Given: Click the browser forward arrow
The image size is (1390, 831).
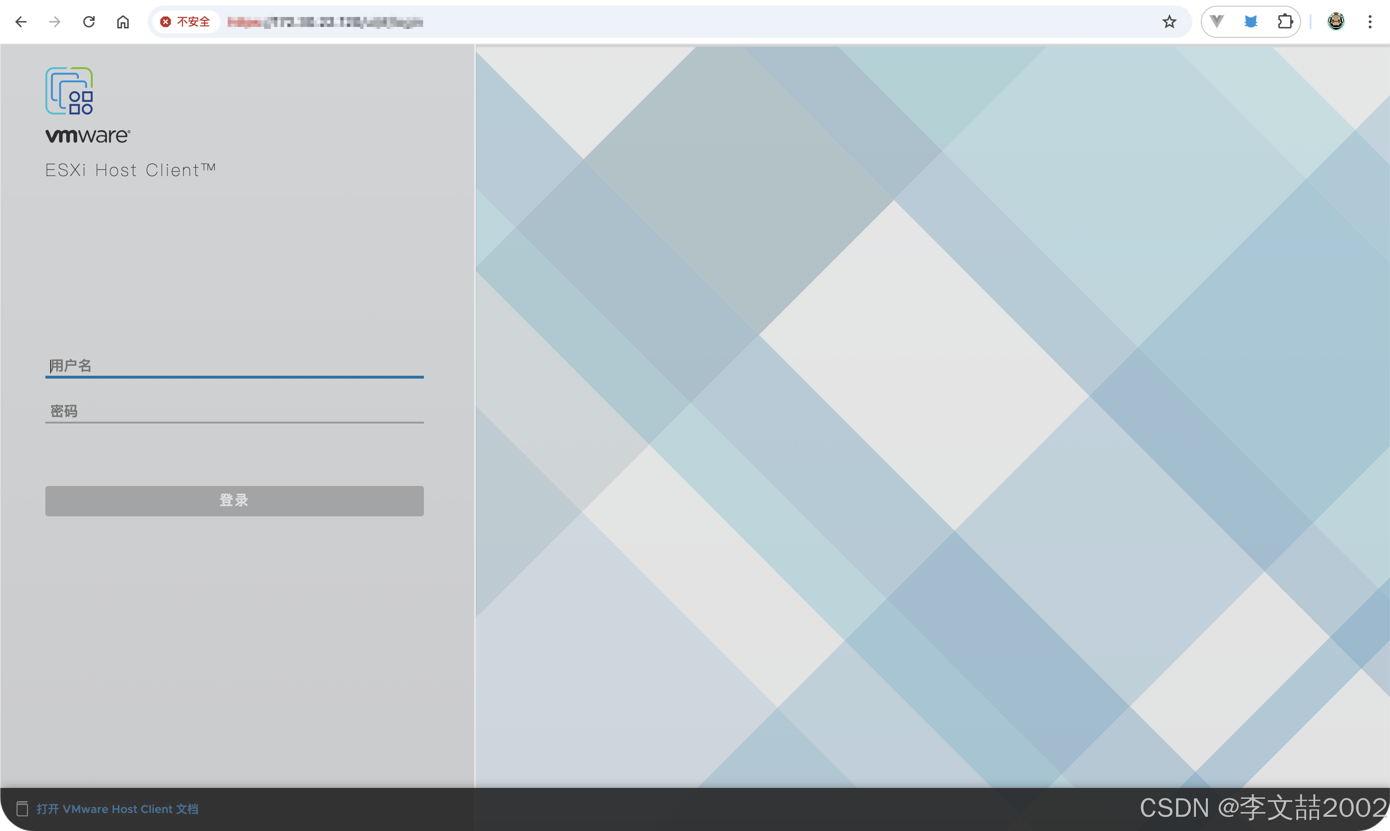Looking at the screenshot, I should (x=55, y=22).
